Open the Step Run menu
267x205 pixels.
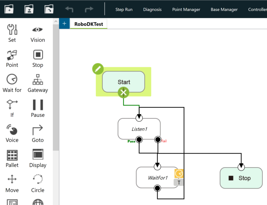124,10
